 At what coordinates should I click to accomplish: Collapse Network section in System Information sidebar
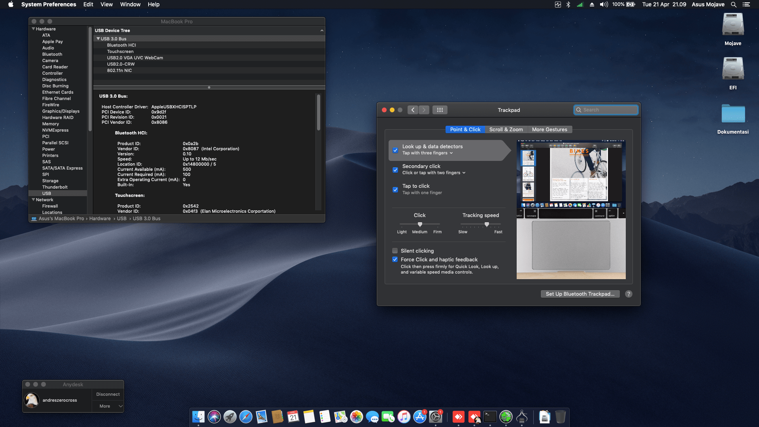pyautogui.click(x=33, y=200)
